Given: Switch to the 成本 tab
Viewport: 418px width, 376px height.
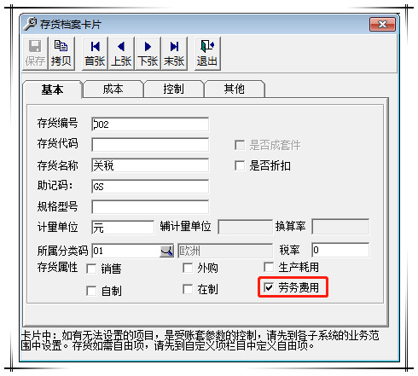Looking at the screenshot, I should click(113, 90).
